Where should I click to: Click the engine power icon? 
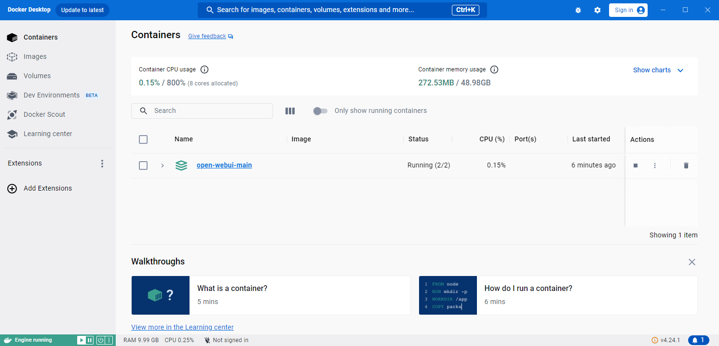click(x=100, y=340)
